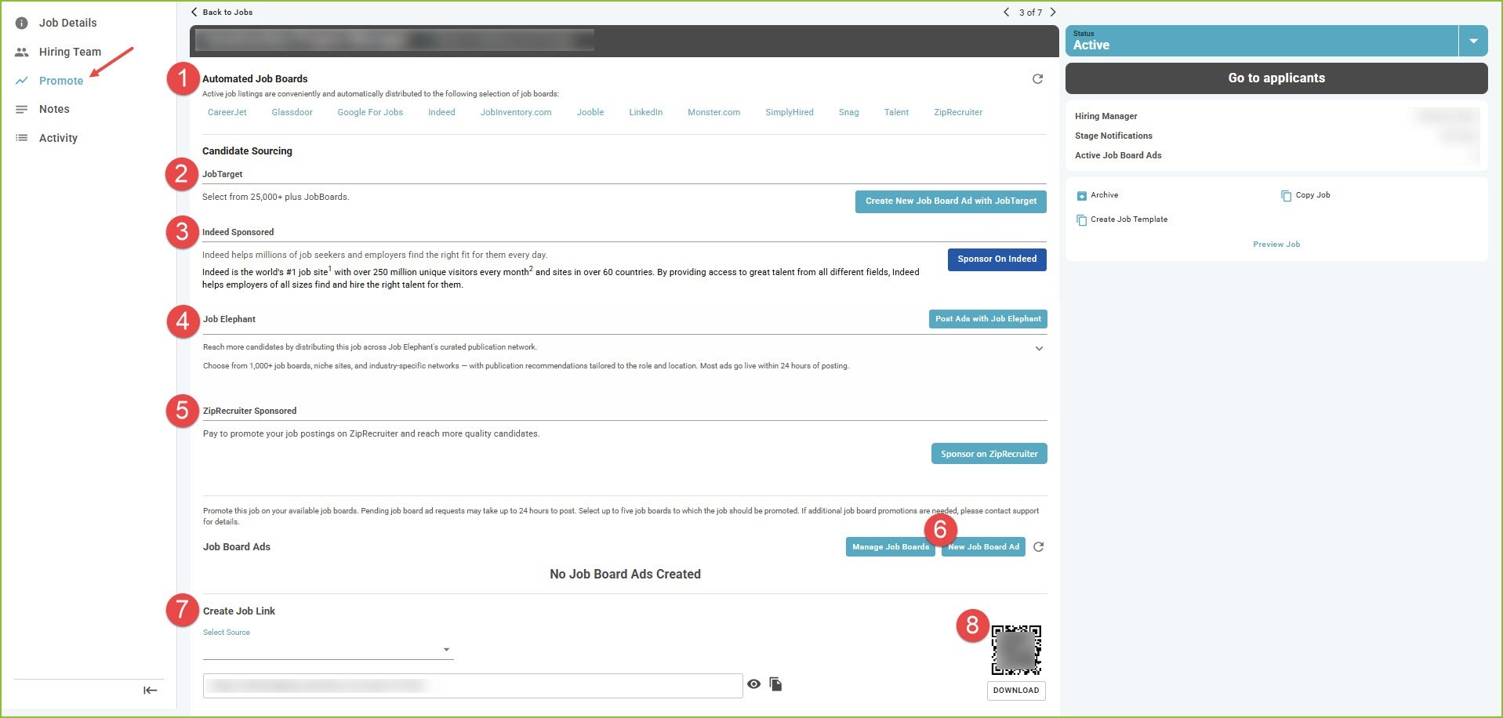
Task: Click Sponsor On Indeed button
Action: tap(997, 259)
